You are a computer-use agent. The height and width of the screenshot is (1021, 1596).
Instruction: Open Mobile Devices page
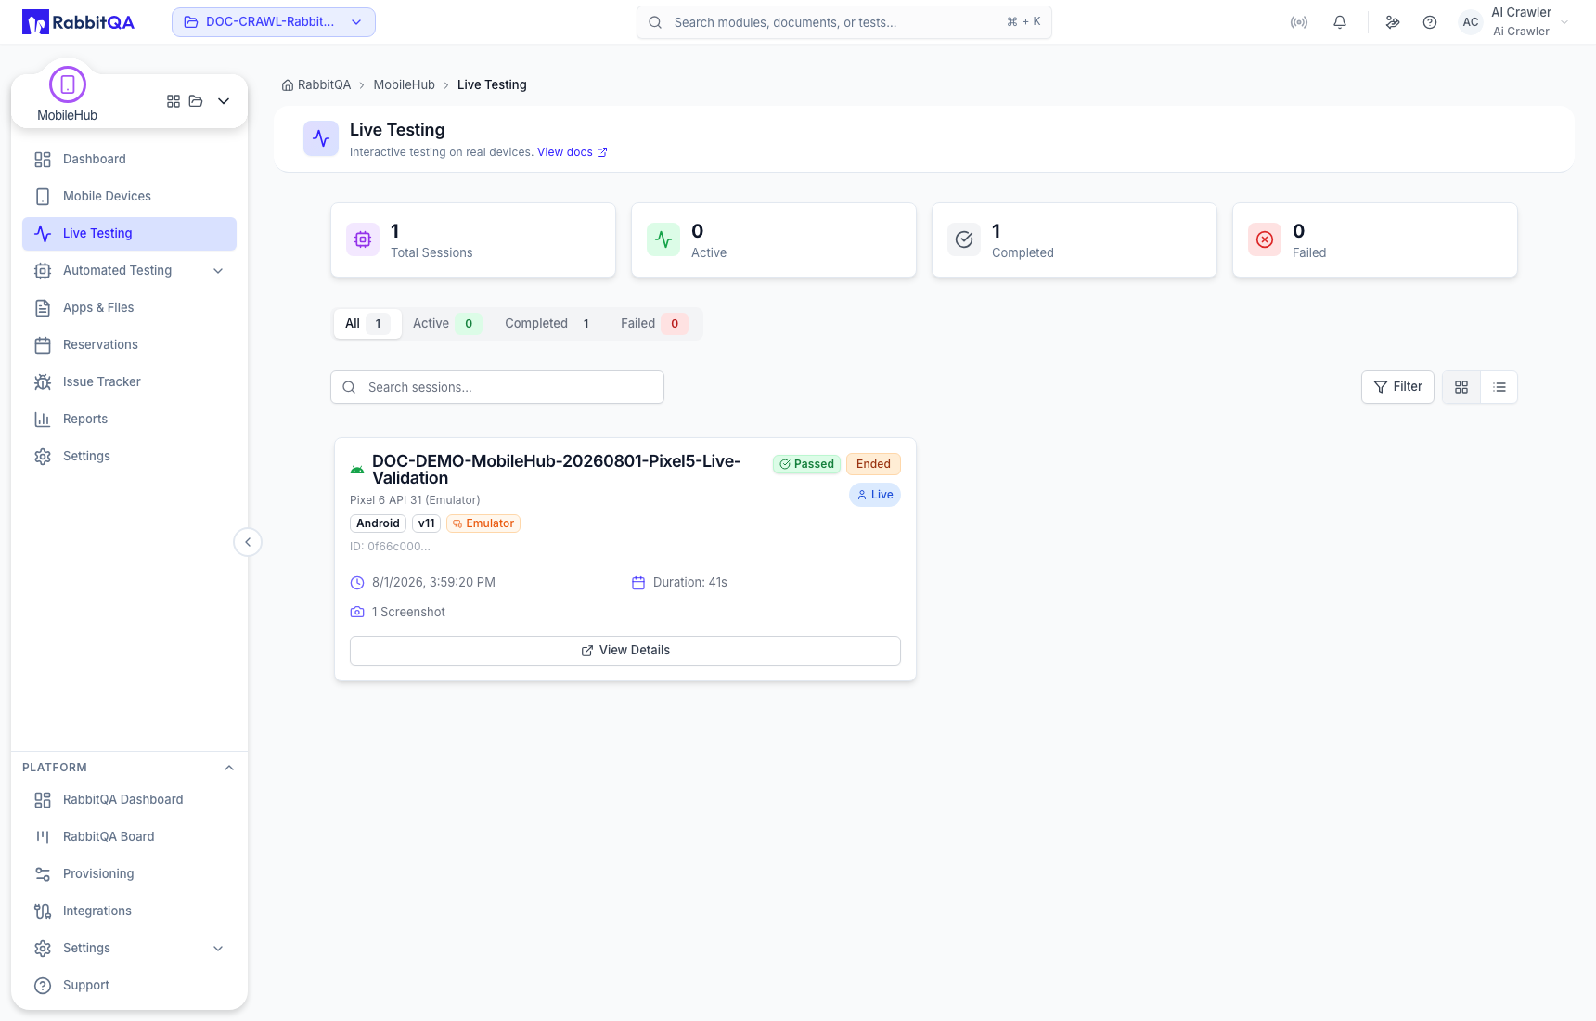point(129,197)
